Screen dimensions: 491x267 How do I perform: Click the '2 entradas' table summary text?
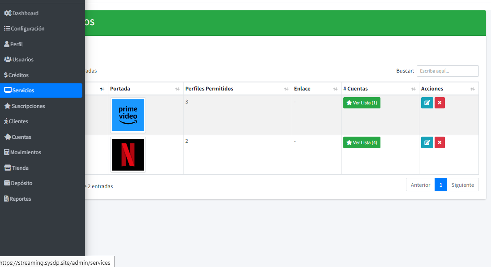[x=100, y=186]
